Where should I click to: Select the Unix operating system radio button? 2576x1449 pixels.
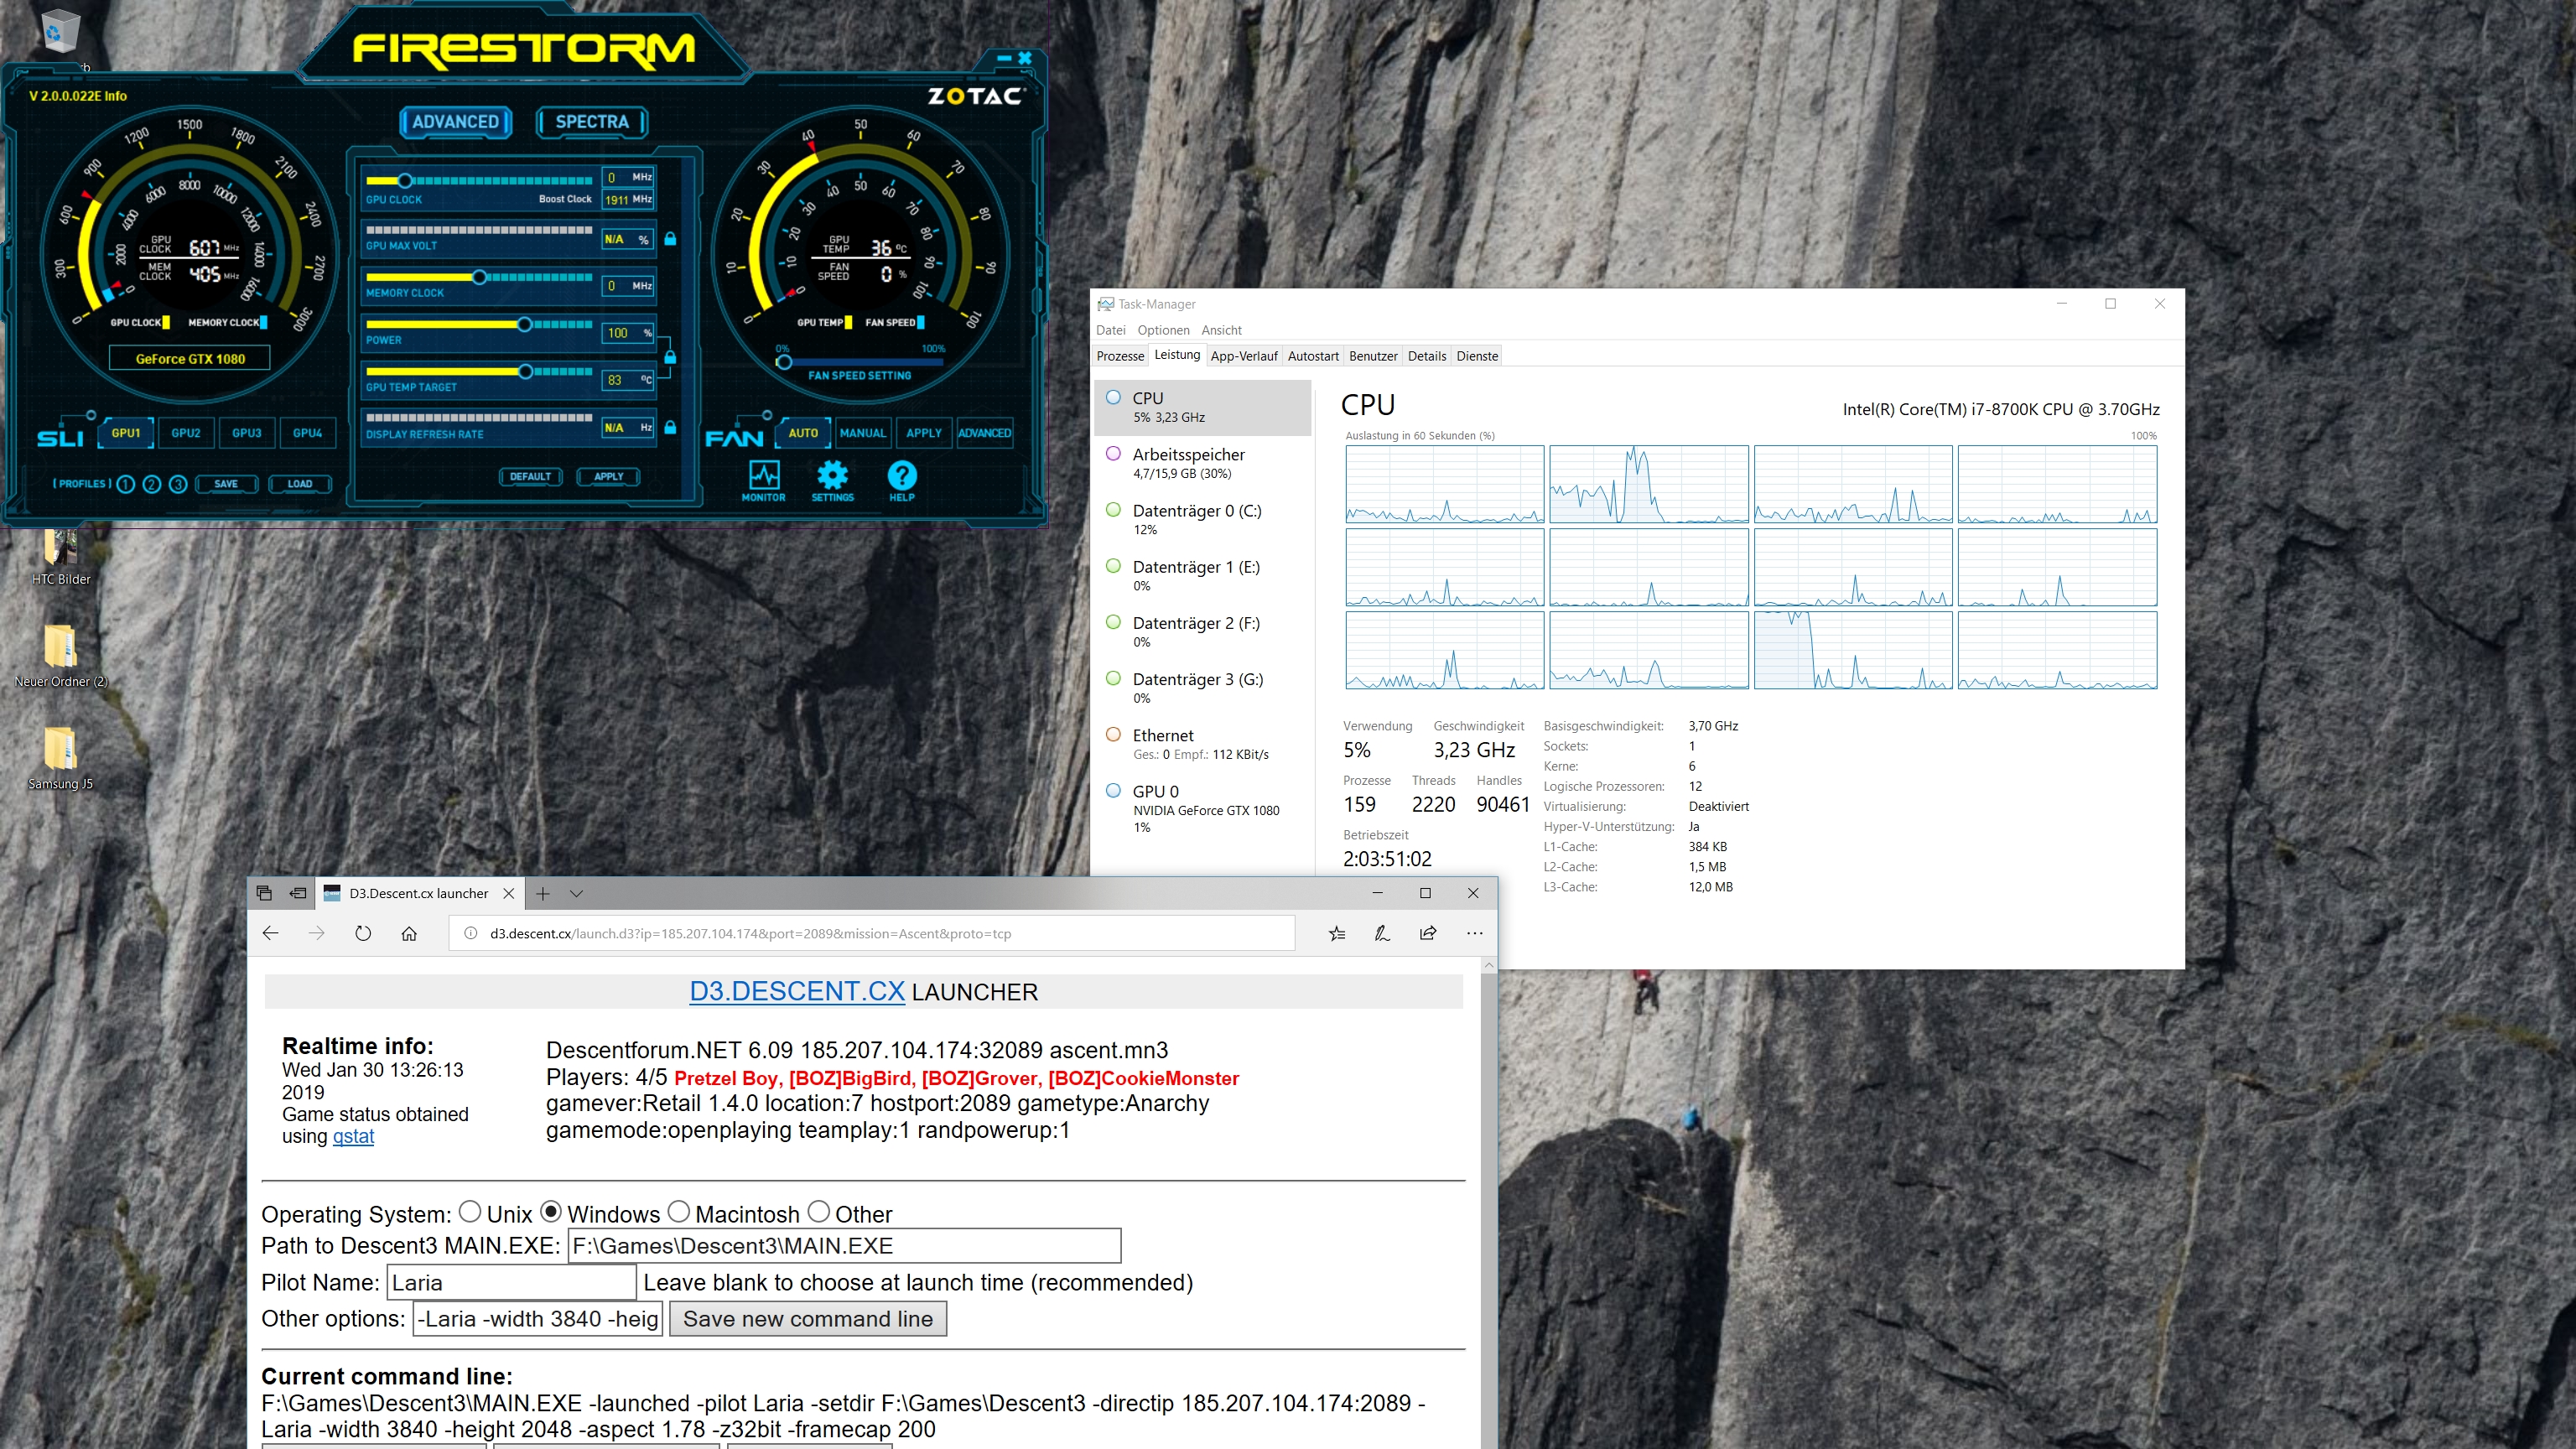[470, 1212]
